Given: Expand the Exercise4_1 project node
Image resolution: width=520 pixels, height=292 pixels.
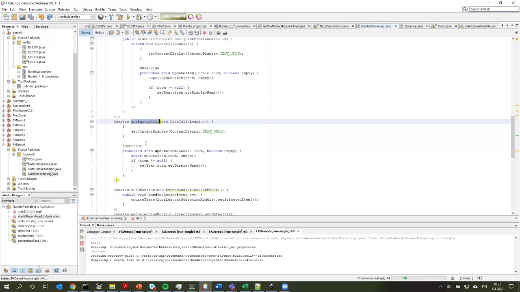Looking at the screenshot, I should tap(4, 101).
